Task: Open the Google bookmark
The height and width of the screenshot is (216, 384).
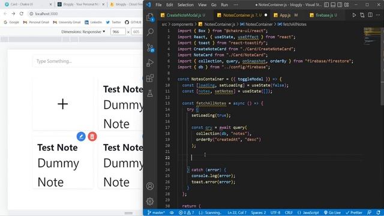Action: (x=11, y=22)
